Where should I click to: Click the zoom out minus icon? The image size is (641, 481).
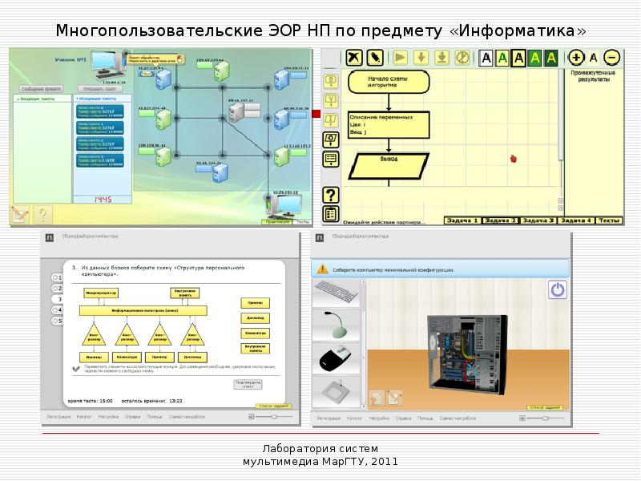pos(611,58)
